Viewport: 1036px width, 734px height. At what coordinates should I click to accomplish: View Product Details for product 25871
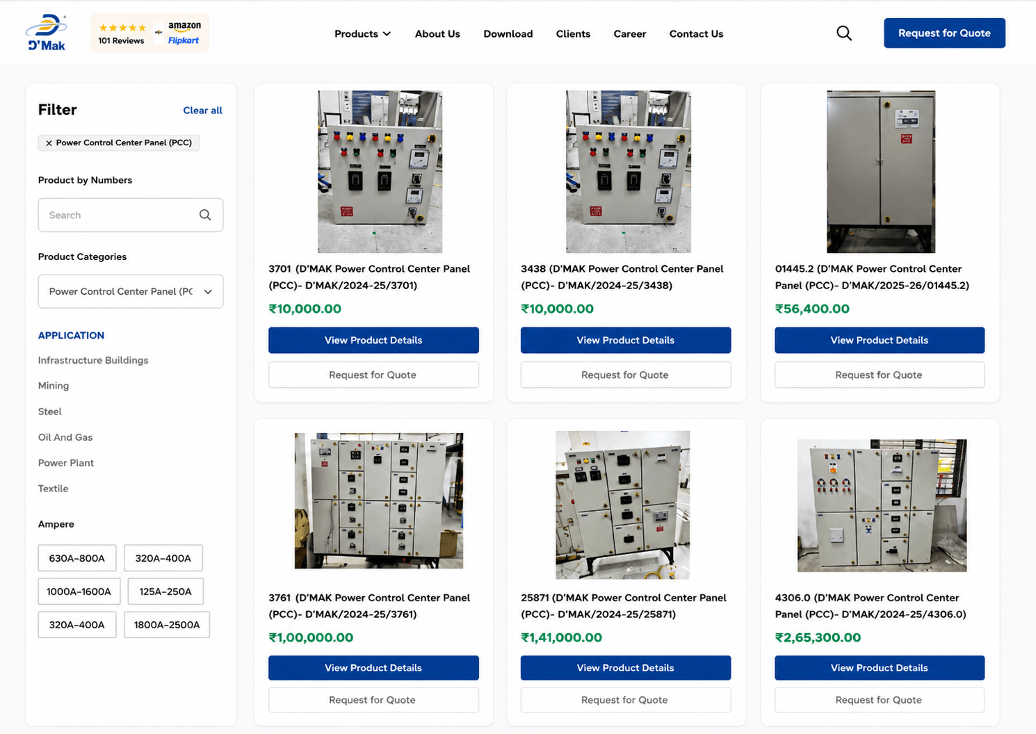626,668
